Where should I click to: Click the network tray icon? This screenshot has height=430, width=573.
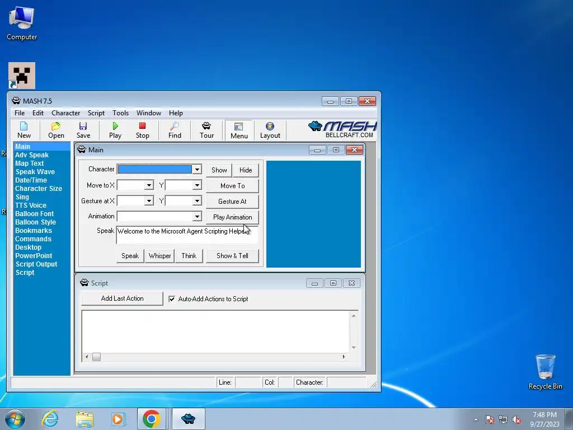point(503,420)
